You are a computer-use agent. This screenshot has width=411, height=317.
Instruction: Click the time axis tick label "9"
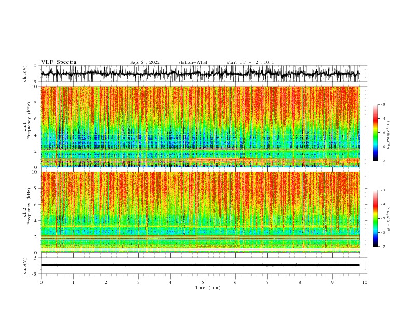[332, 282]
